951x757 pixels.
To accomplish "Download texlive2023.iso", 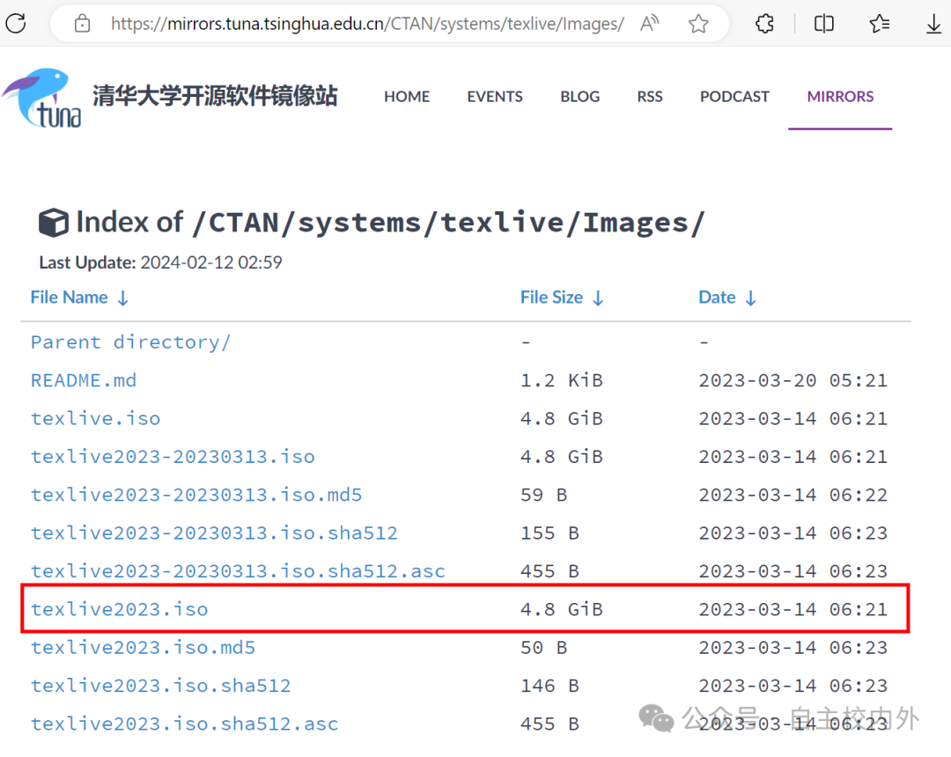I will pos(120,609).
